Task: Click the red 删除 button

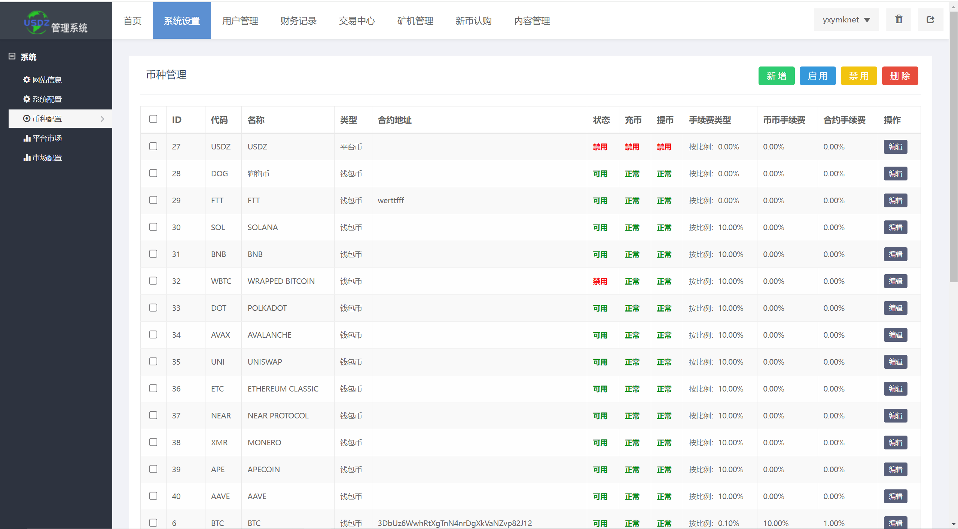Action: (x=900, y=76)
